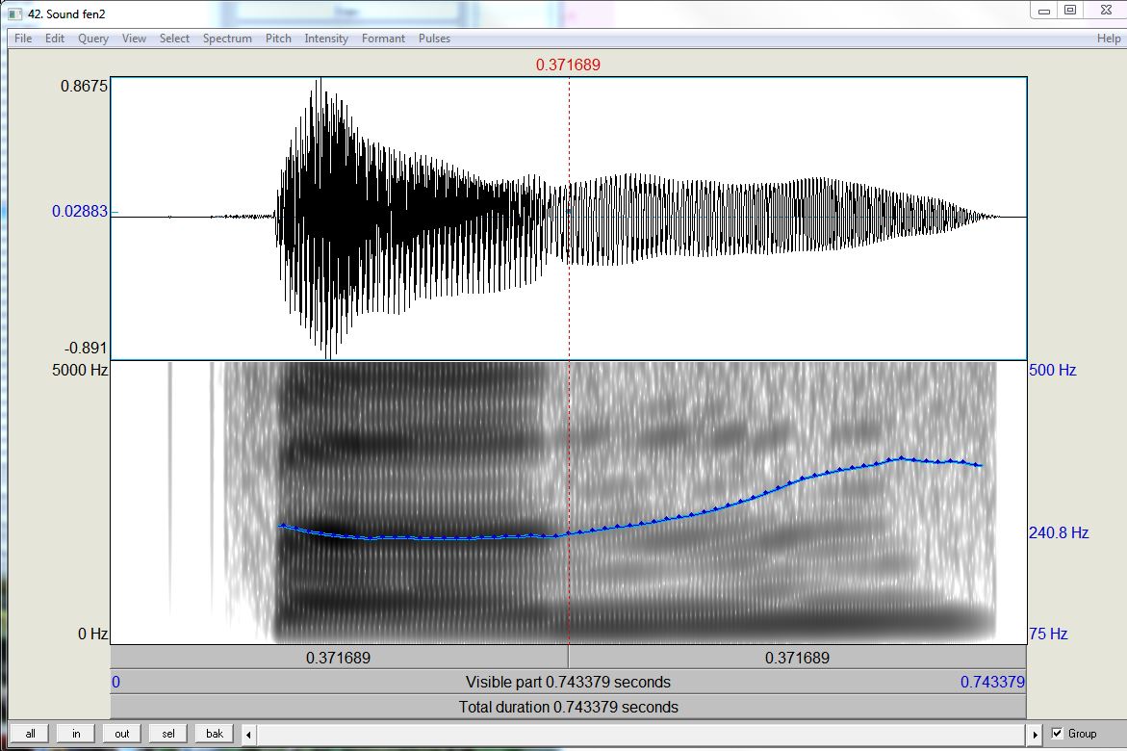Open the Pitch menu
The image size is (1127, 751).
278,39
